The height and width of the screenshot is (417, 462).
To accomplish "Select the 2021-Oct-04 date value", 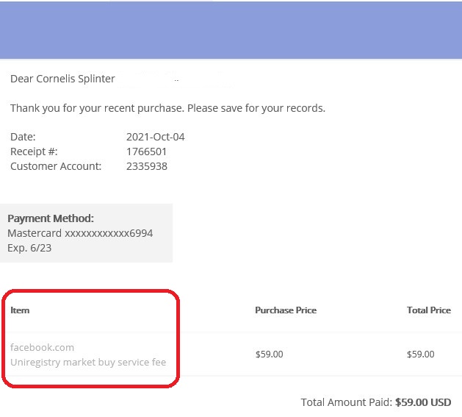I will pos(156,137).
